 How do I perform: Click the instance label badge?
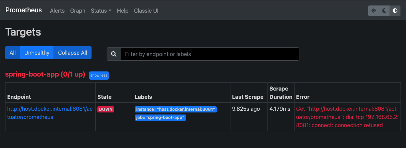176,109
